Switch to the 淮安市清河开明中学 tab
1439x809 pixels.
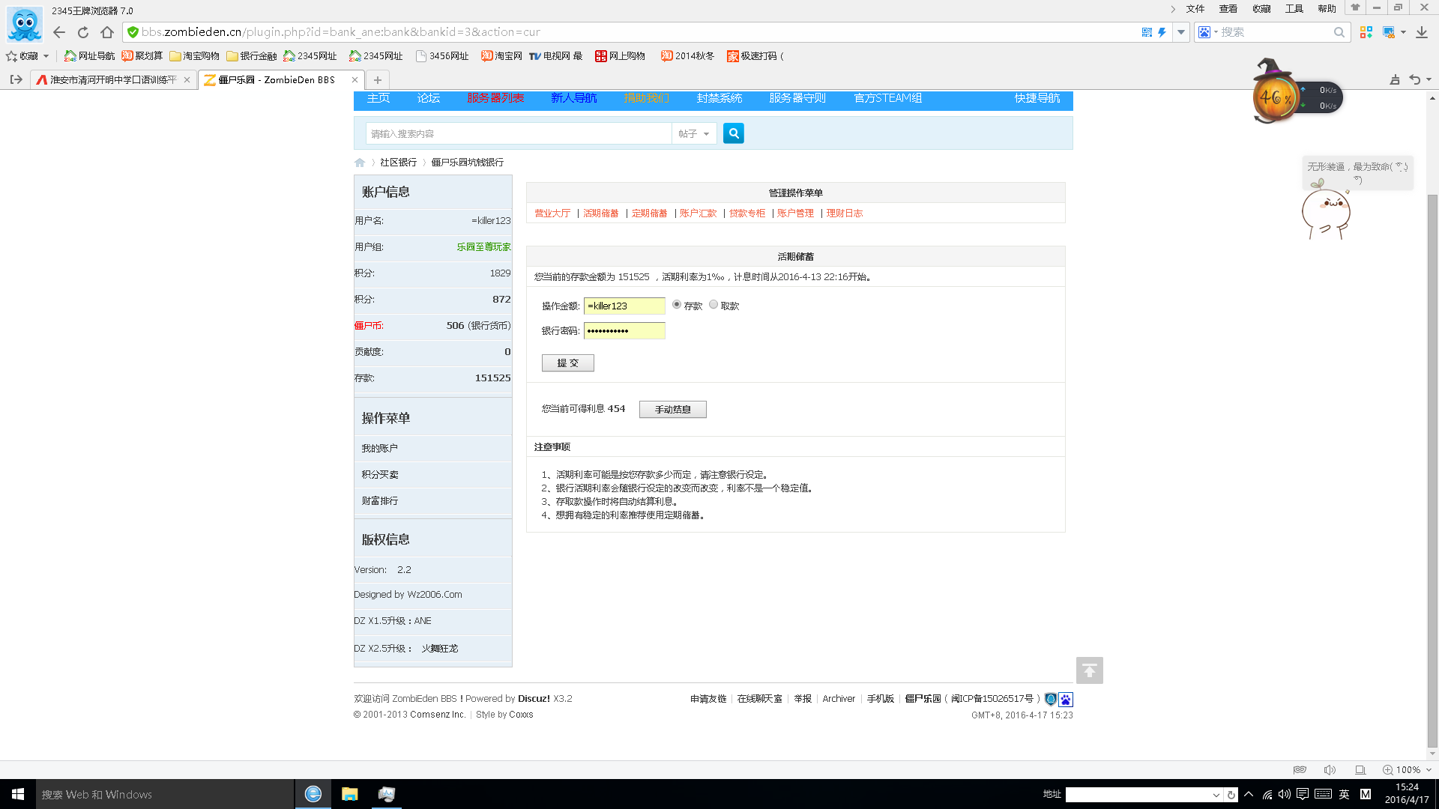coord(112,79)
